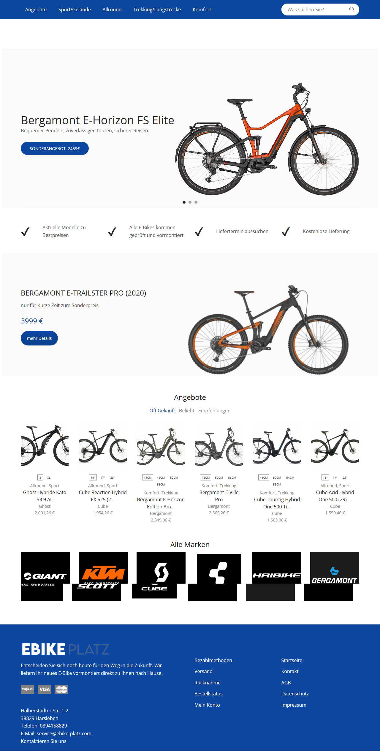Viewport: 380px width, 751px height.
Task: Open the Giant brand logo
Action: pos(45,568)
